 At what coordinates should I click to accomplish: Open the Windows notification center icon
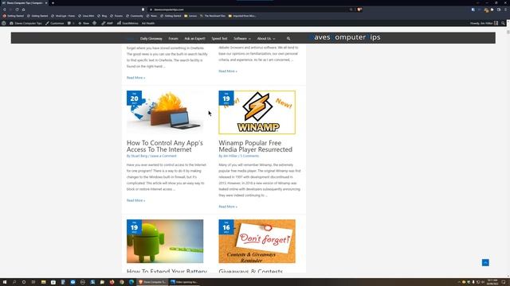pos(504,282)
